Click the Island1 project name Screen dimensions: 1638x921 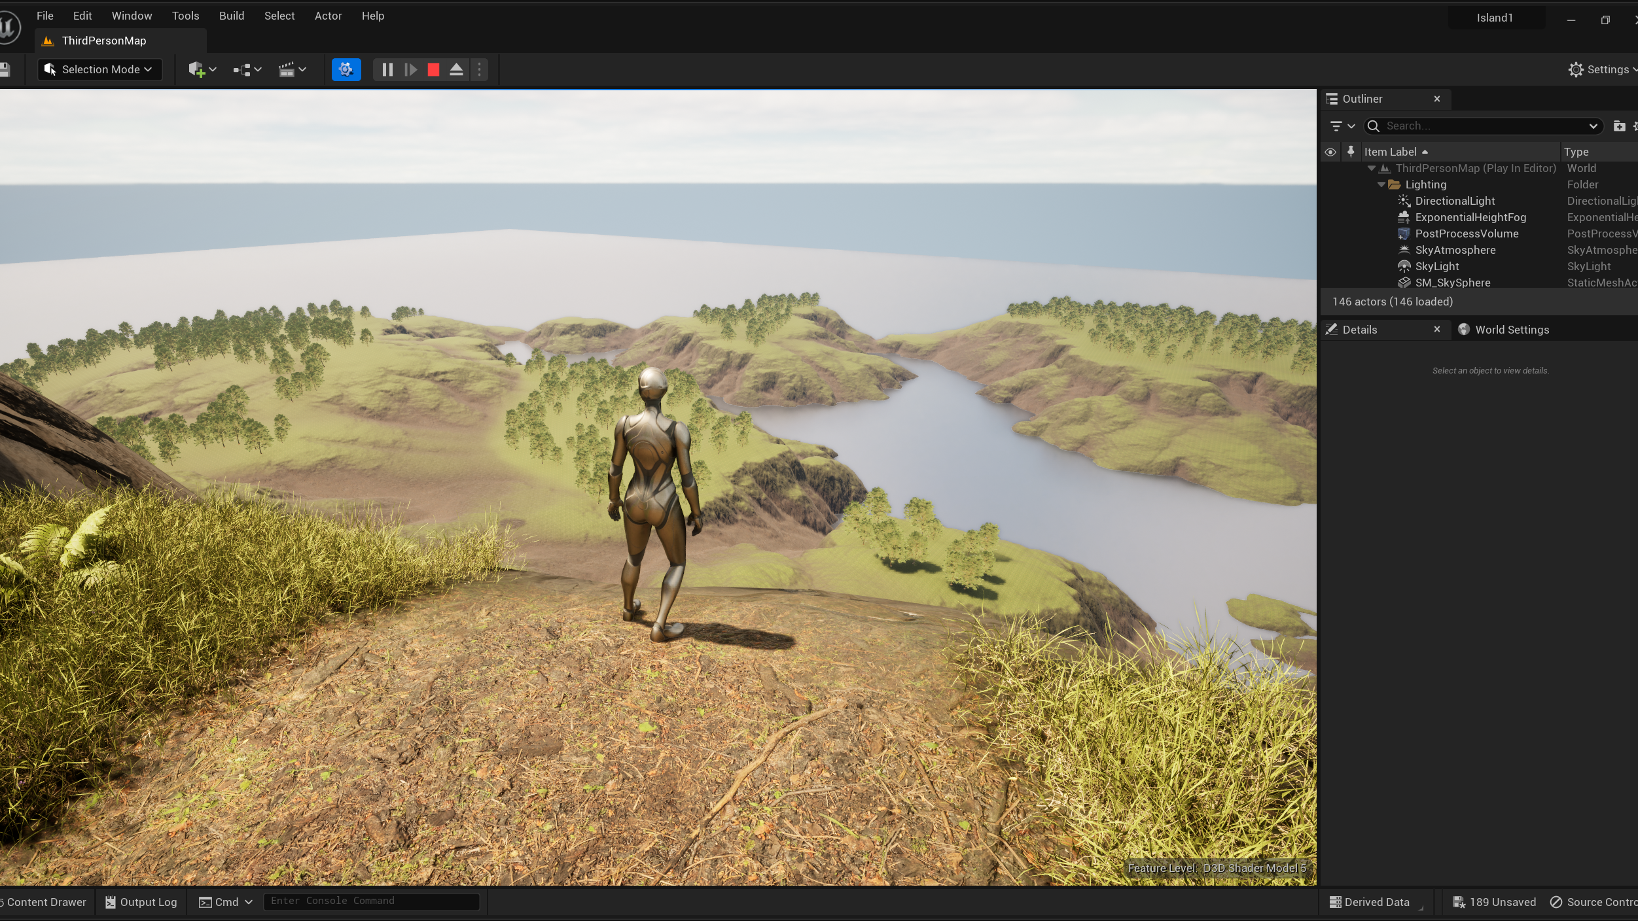point(1495,18)
